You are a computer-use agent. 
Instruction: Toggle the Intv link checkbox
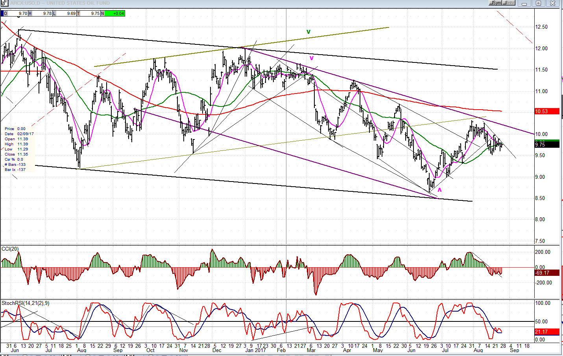[x=505, y=3]
